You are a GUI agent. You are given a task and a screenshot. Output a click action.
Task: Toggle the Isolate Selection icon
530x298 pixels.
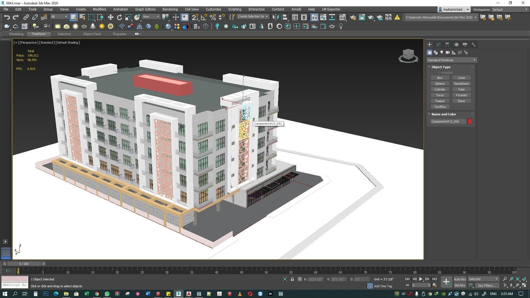point(285,279)
